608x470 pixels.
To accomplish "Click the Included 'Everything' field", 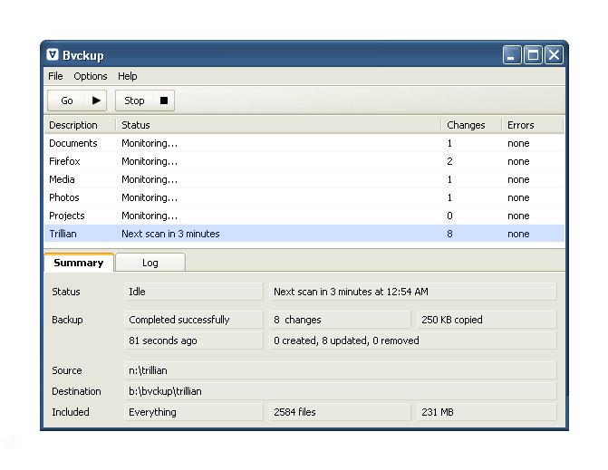I will pos(194,412).
